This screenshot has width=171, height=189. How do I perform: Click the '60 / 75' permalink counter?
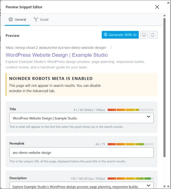100,144
